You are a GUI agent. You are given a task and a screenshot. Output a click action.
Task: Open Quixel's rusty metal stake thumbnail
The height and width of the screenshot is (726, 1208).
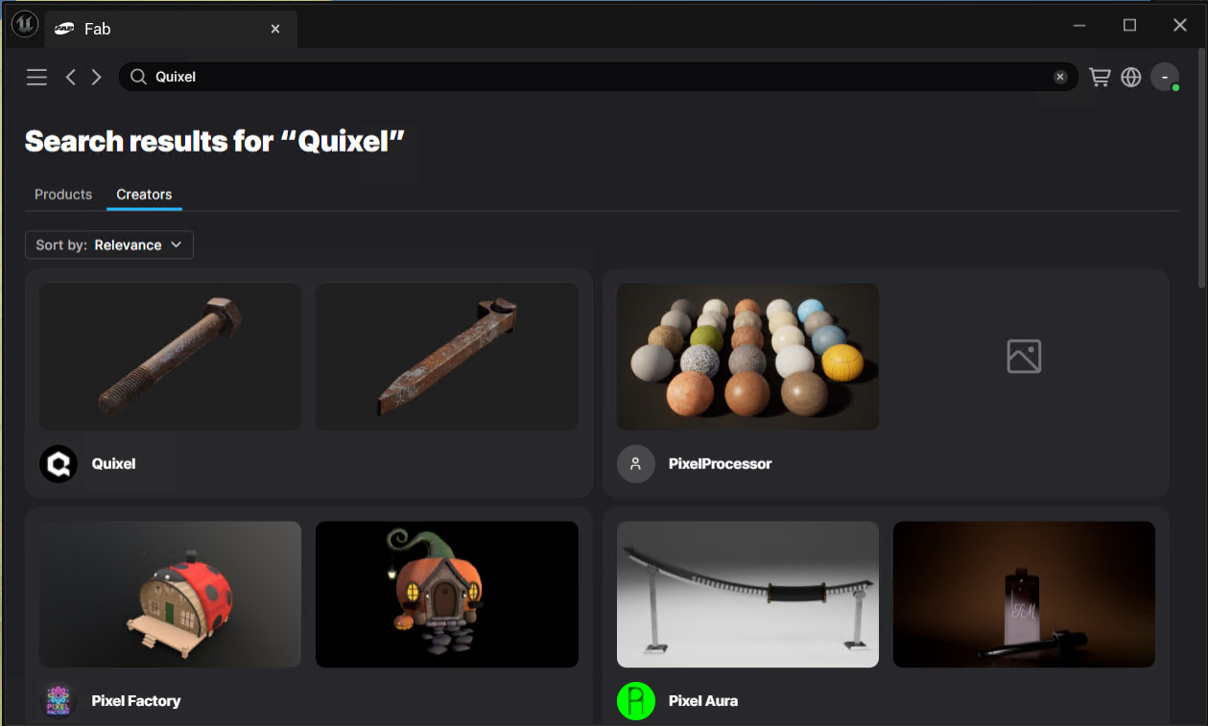447,357
